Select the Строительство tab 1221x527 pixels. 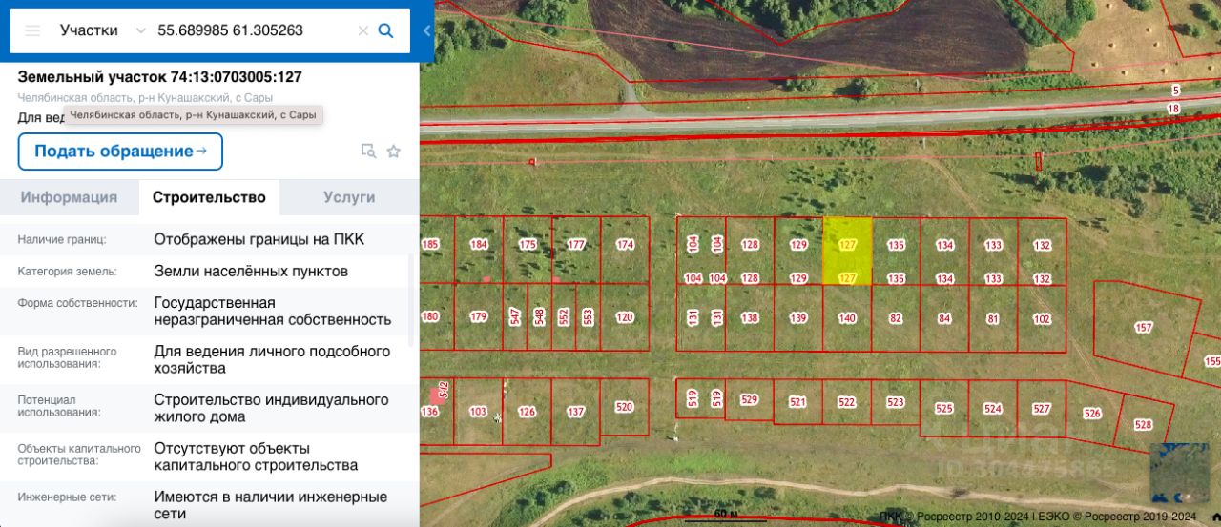pyautogui.click(x=209, y=197)
